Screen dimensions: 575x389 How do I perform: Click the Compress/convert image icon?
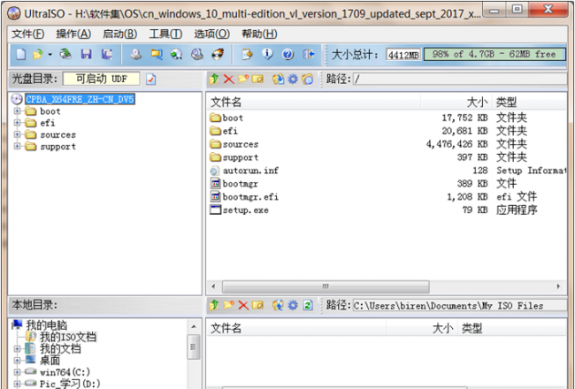(x=157, y=54)
